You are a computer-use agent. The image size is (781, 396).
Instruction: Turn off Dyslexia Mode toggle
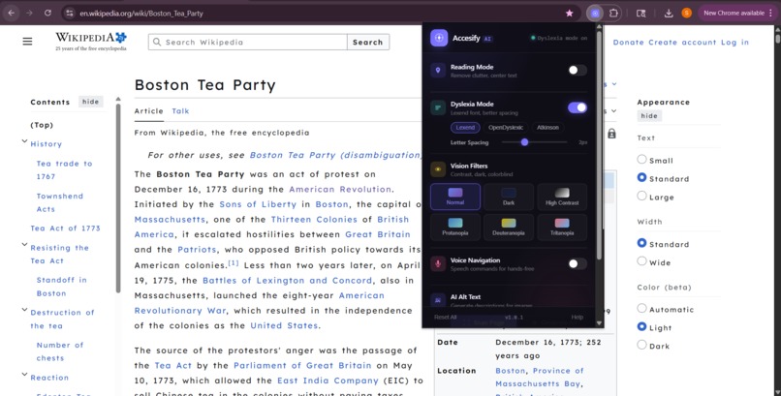tap(578, 107)
